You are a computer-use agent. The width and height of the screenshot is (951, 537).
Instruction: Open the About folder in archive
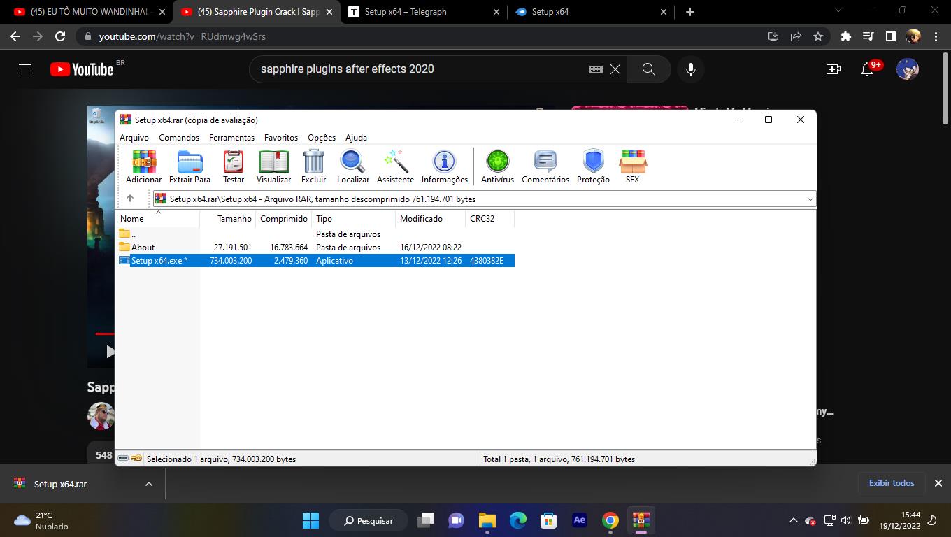click(x=143, y=247)
